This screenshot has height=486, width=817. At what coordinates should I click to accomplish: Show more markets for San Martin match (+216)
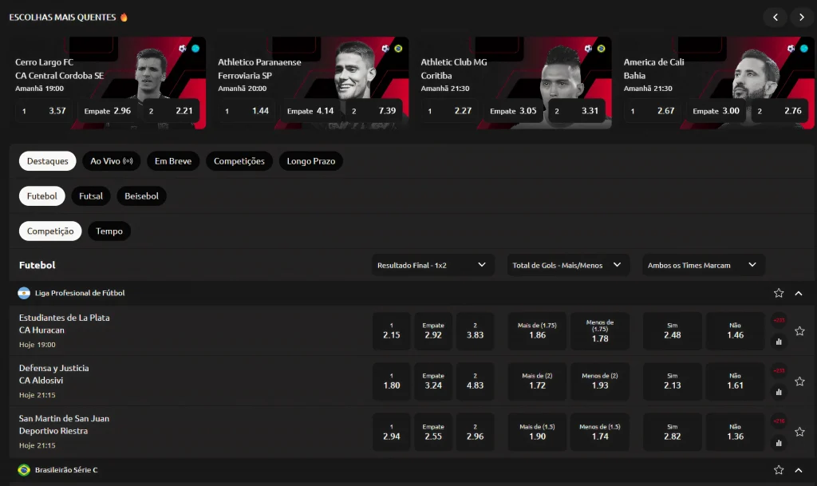(x=779, y=421)
